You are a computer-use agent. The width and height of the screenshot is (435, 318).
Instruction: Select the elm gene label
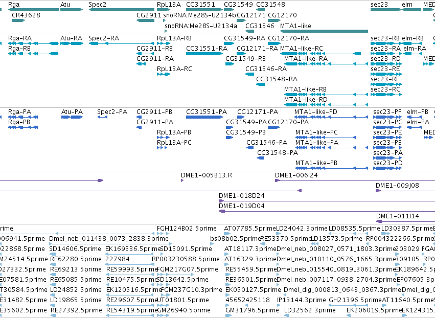407,5
